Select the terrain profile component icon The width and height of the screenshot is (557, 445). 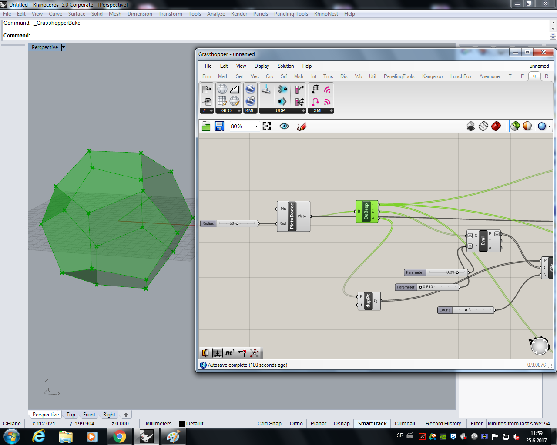(235, 89)
